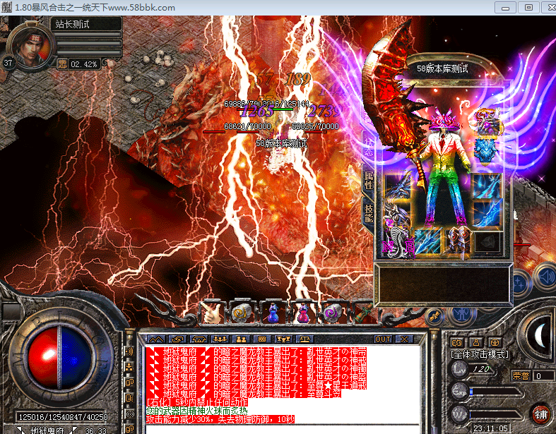Select the blue spear belt slot at bottom

tap(427, 241)
